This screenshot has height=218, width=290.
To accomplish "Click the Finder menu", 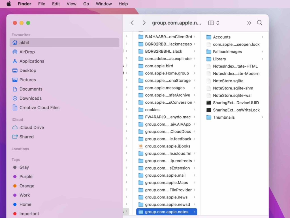I will point(24,4).
